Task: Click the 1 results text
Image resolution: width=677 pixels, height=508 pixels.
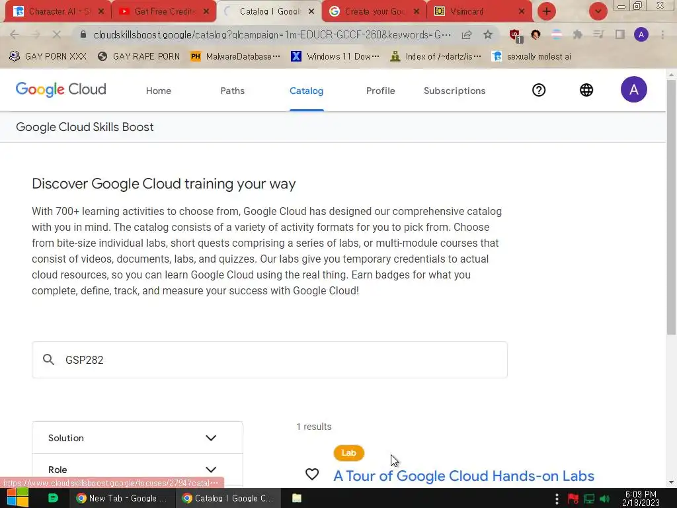Action: pyautogui.click(x=314, y=427)
